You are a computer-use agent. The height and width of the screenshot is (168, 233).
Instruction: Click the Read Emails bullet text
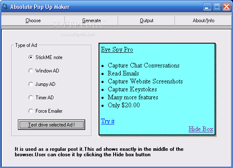point(123,73)
